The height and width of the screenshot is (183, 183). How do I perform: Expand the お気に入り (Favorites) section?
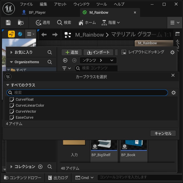[11, 52]
